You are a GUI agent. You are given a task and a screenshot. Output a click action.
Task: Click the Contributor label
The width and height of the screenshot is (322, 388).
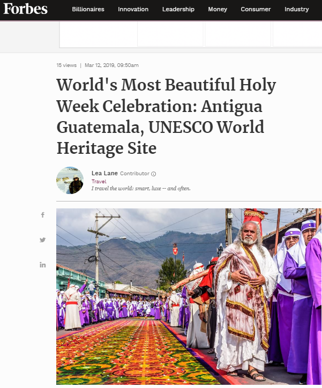pos(134,174)
